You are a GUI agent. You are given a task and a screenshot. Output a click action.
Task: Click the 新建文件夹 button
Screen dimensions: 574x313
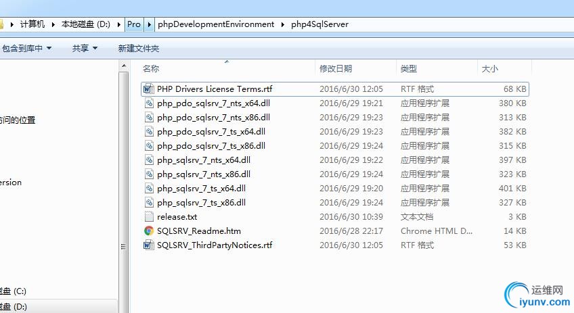coord(138,48)
